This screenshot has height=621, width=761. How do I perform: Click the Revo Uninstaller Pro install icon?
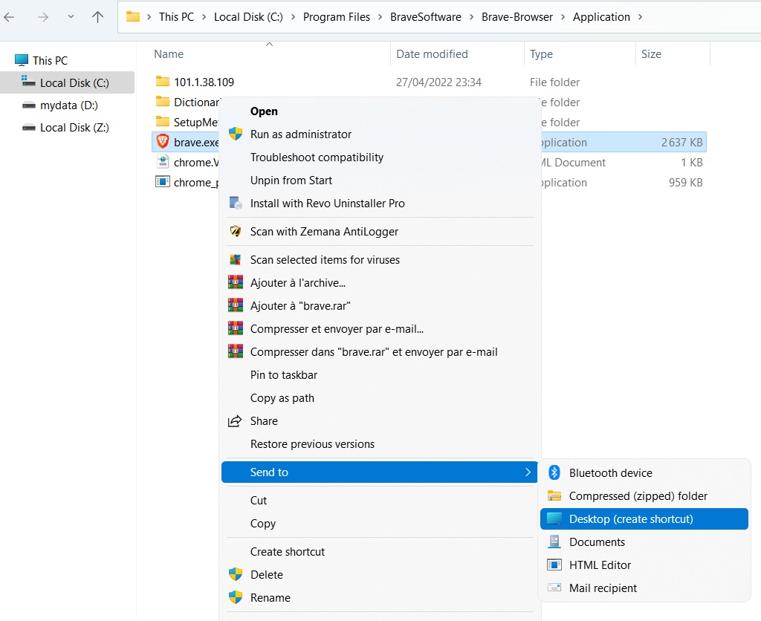pyautogui.click(x=235, y=203)
